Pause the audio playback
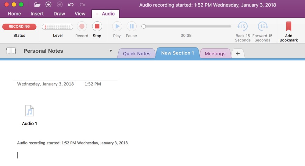The height and width of the screenshot is (166, 305). coord(131,26)
